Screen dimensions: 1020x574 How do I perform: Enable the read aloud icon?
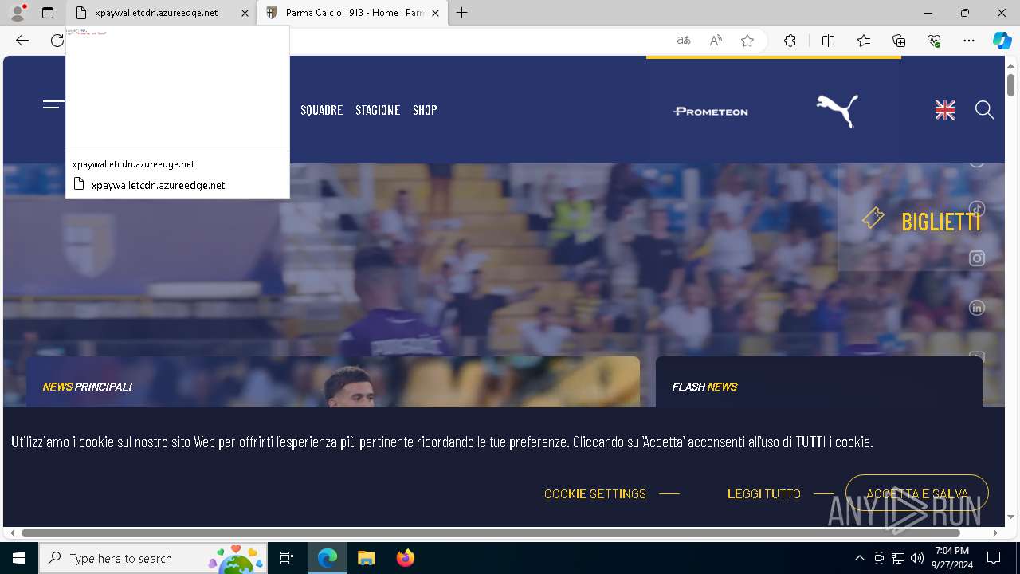pos(716,41)
